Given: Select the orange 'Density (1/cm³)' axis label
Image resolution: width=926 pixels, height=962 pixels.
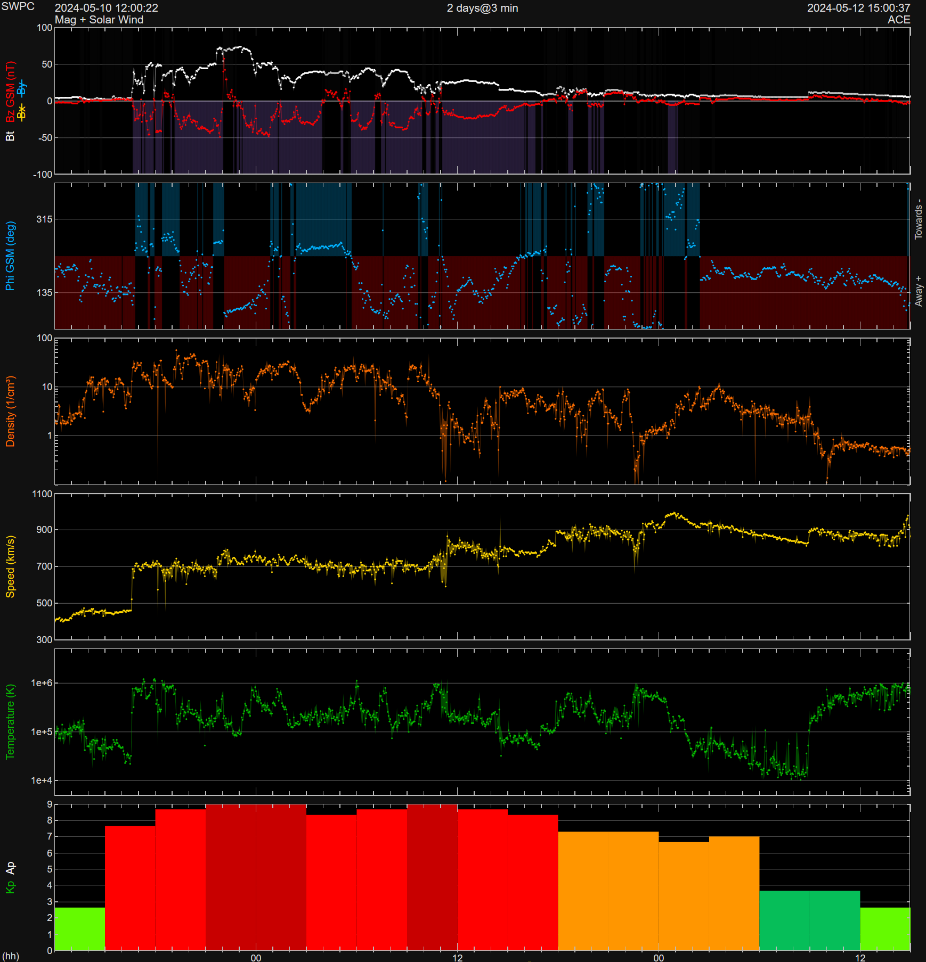Looking at the screenshot, I should point(10,412).
